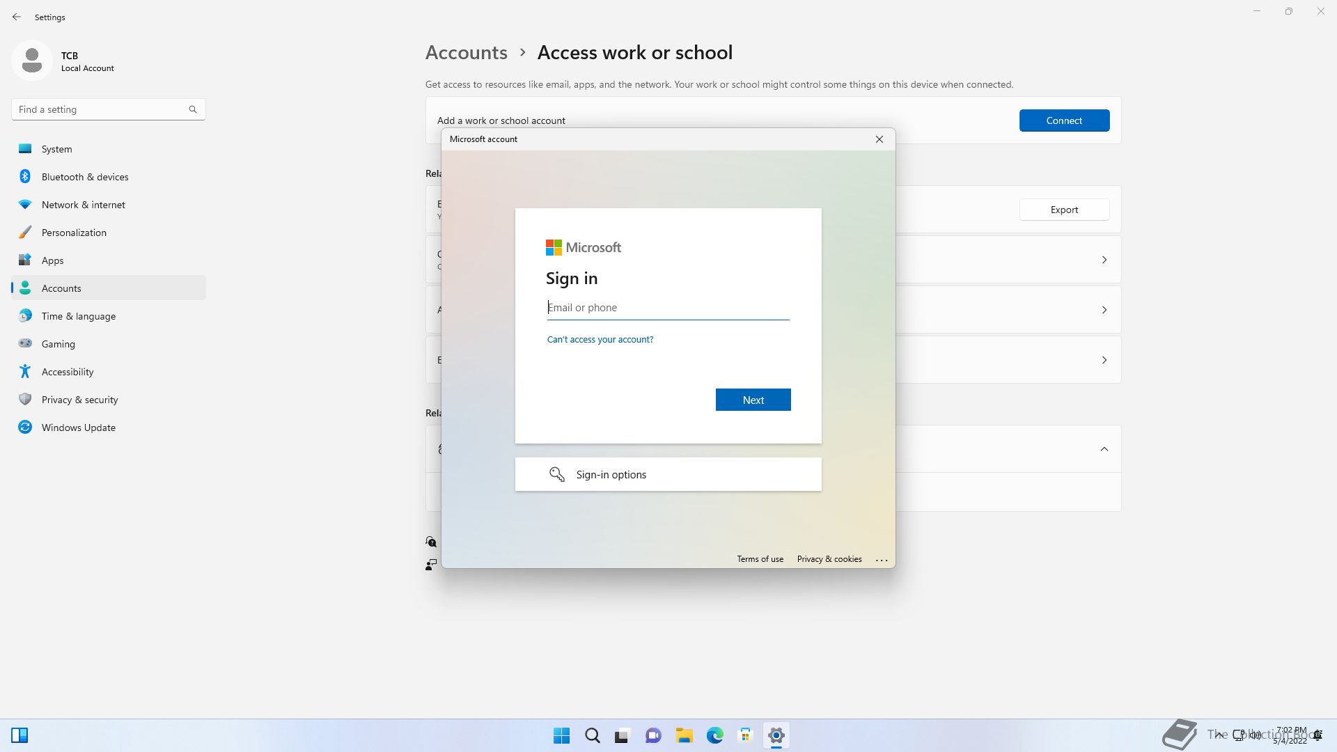Click the Personalization paintbrush icon
This screenshot has width=1337, height=752.
pos(25,232)
